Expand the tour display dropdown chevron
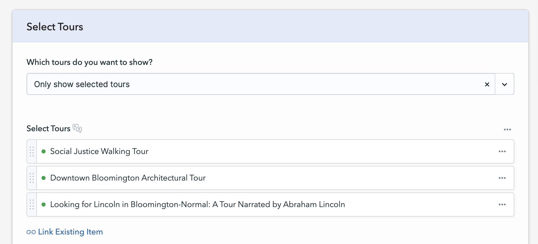538x244 pixels. point(505,84)
